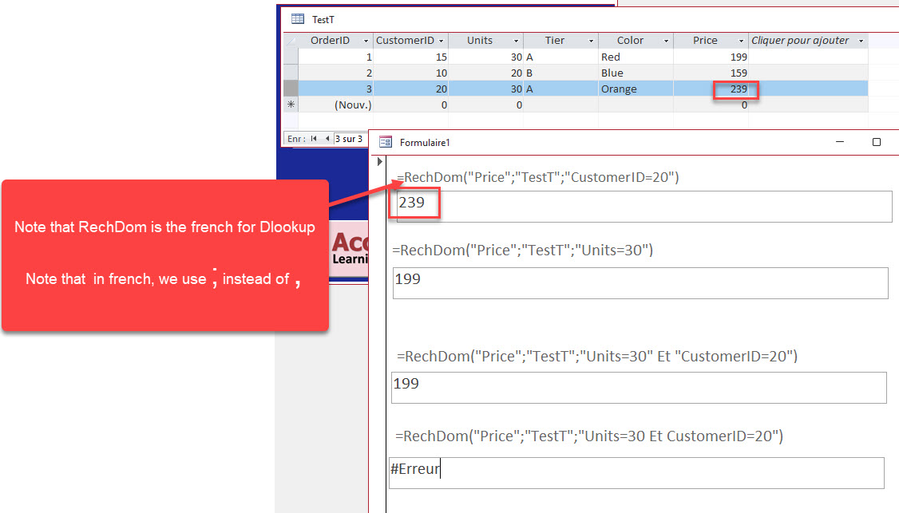The image size is (899, 513).
Task: Click the select-all corner of the datasheet
Action: (x=291, y=41)
